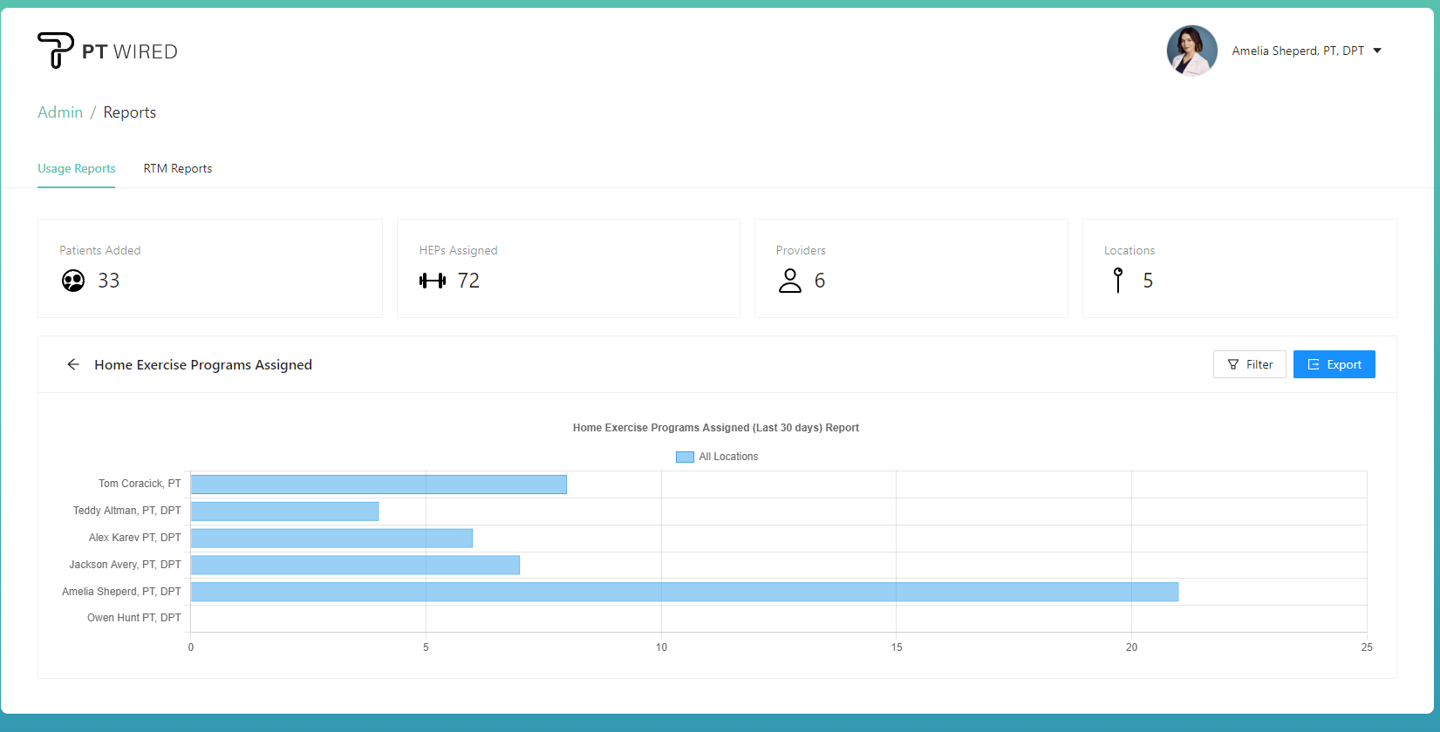This screenshot has height=732, width=1440.
Task: Click the PT Wired logo icon
Action: [56, 51]
